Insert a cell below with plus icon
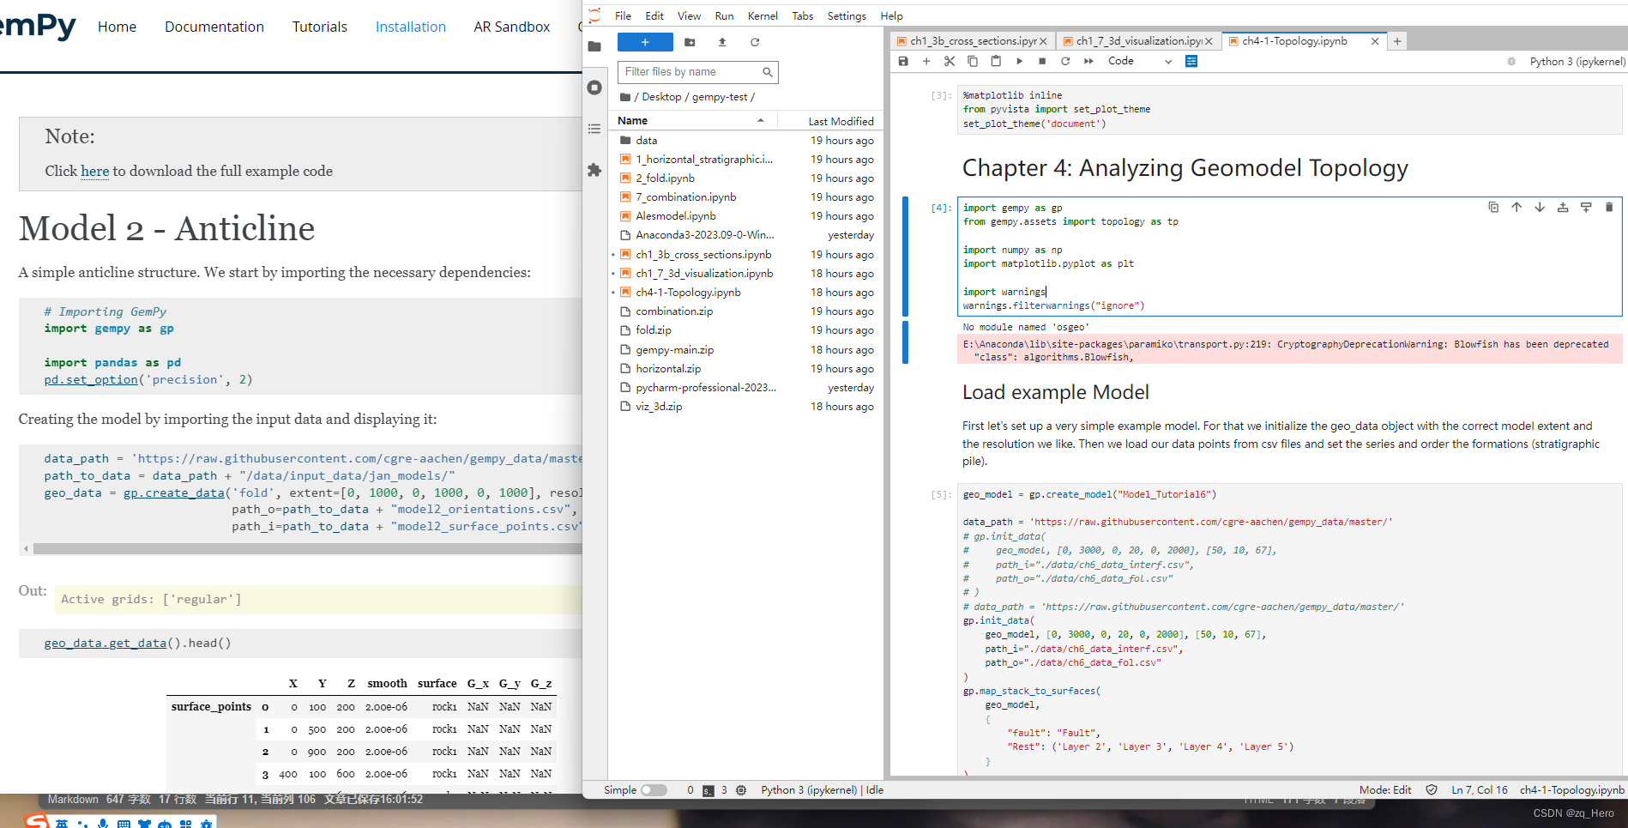This screenshot has width=1628, height=828. click(x=926, y=61)
